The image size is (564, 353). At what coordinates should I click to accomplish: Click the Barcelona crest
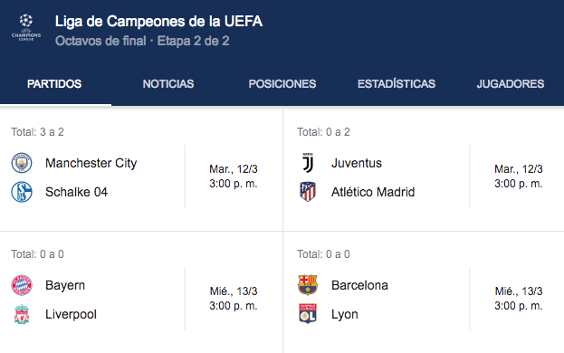pos(308,285)
